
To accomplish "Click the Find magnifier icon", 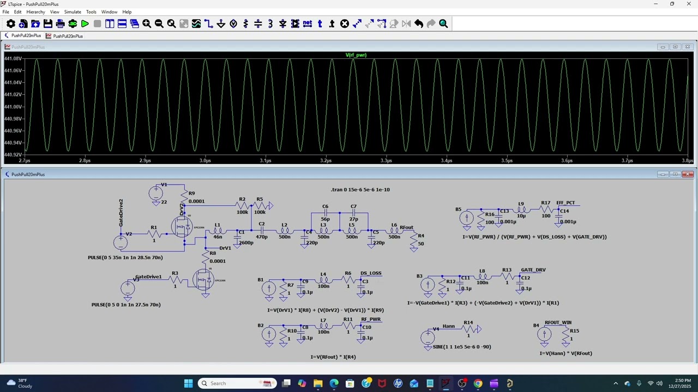I will click(443, 23).
